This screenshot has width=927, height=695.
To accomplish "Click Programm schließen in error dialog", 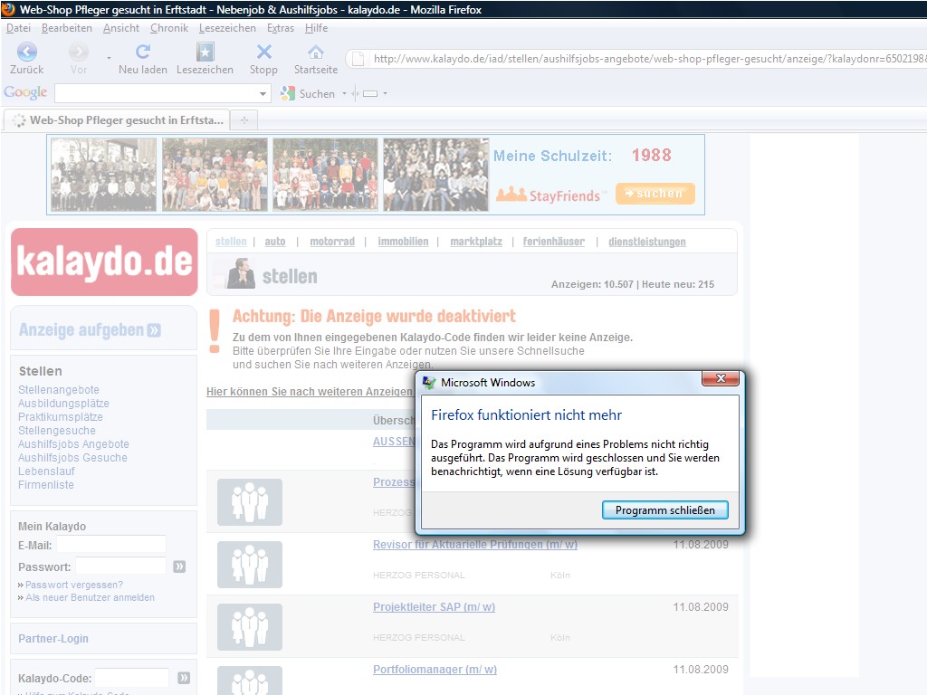I will tap(665, 510).
